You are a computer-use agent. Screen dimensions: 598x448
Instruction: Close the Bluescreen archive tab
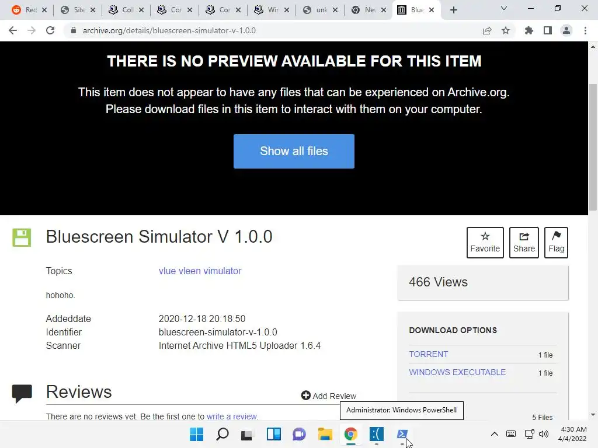click(432, 10)
